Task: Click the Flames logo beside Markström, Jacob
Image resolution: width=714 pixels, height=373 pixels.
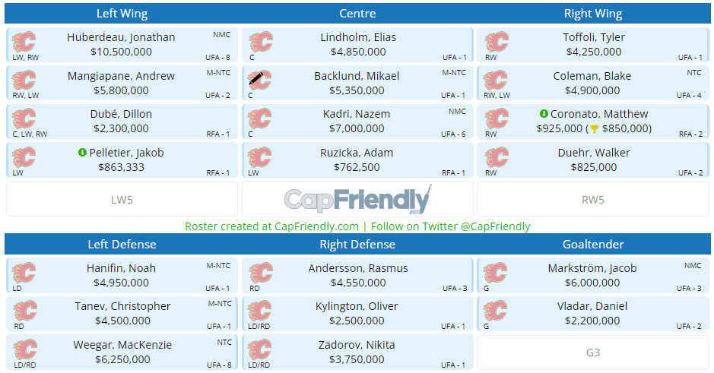Action: coord(496,273)
